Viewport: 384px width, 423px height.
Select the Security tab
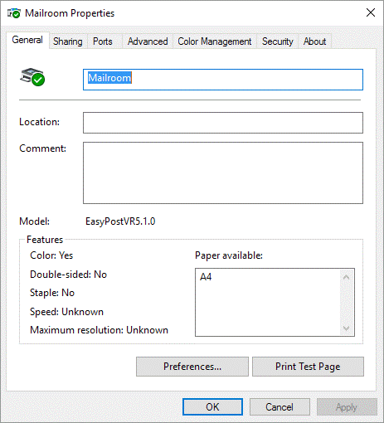[x=278, y=41]
